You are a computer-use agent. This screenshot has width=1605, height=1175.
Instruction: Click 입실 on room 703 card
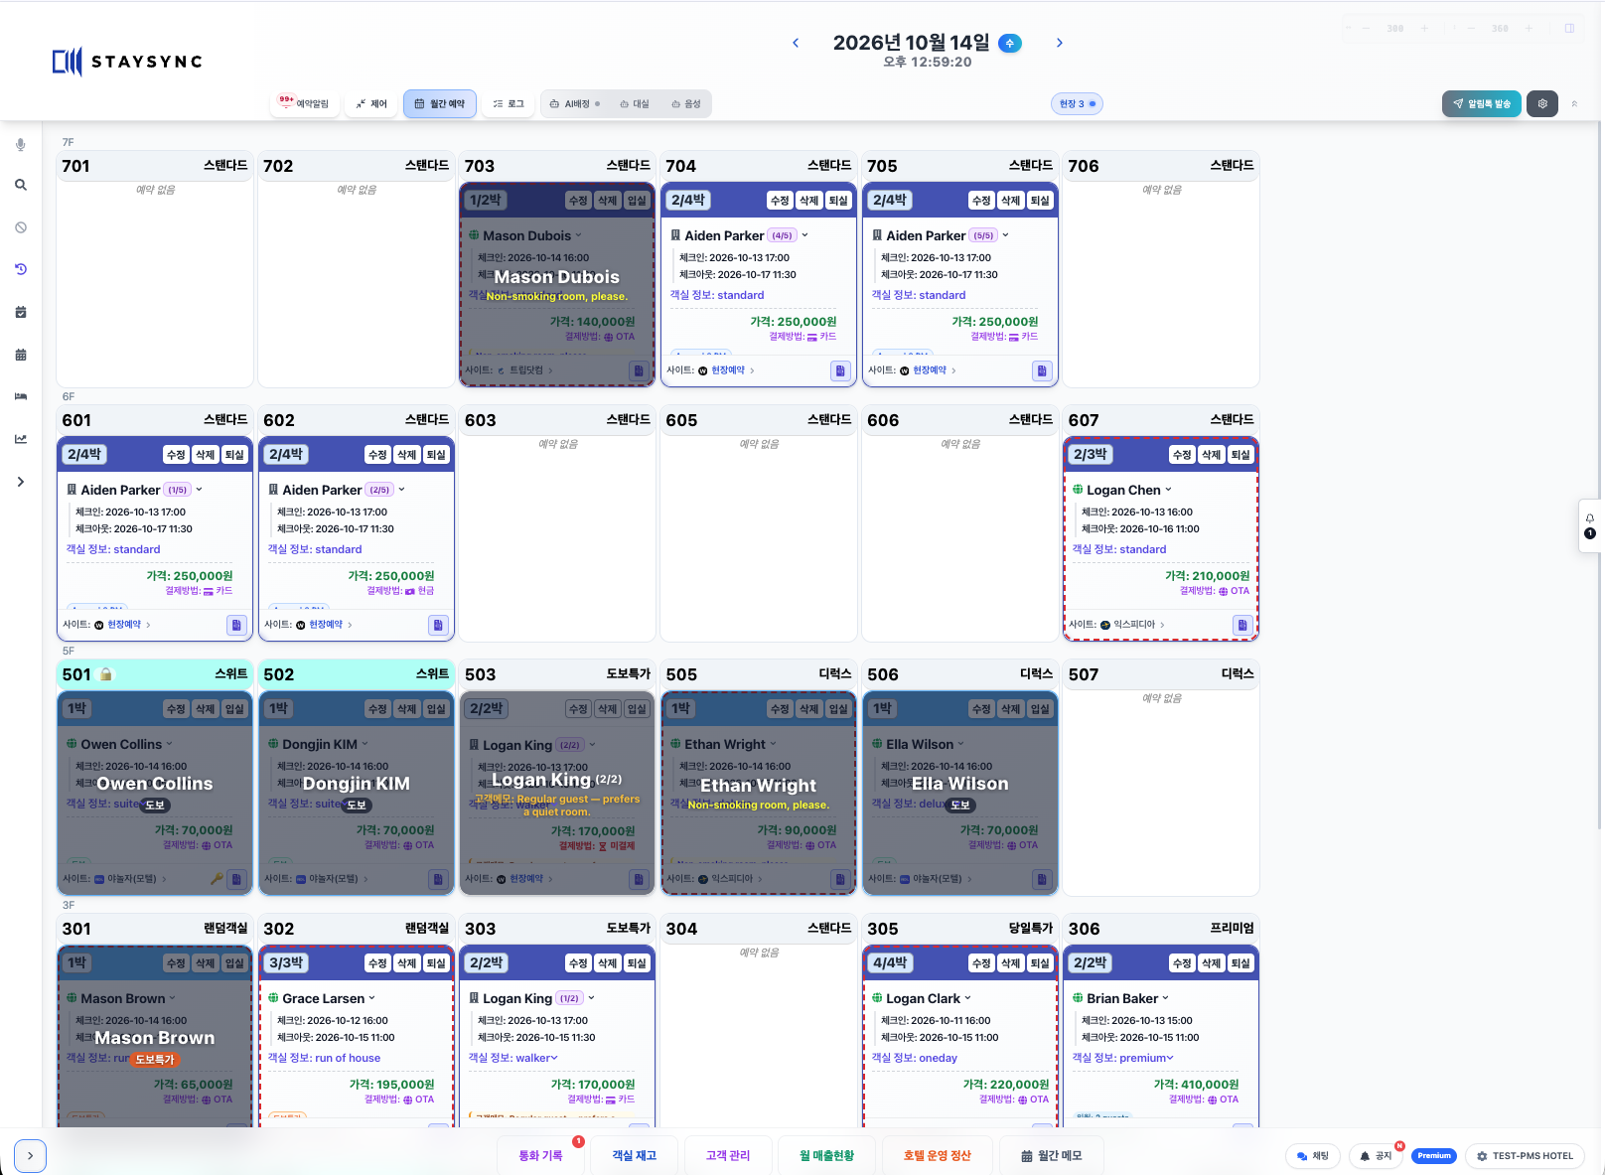637,201
